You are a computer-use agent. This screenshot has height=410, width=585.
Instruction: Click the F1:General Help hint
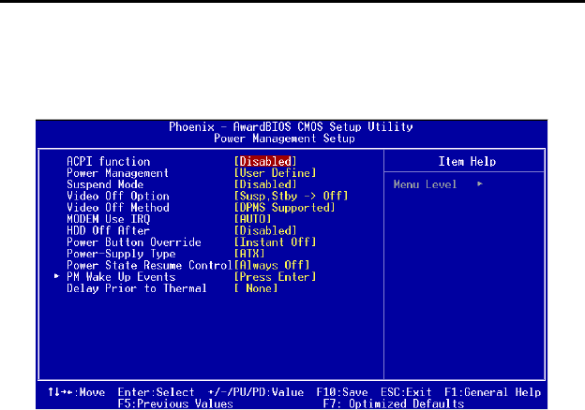click(492, 392)
